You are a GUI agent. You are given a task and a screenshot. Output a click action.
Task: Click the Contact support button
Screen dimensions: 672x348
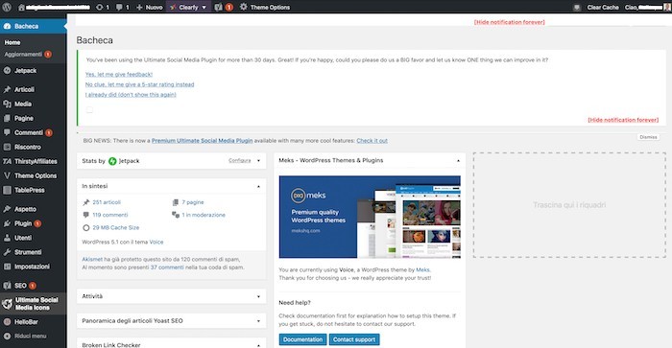(354, 339)
